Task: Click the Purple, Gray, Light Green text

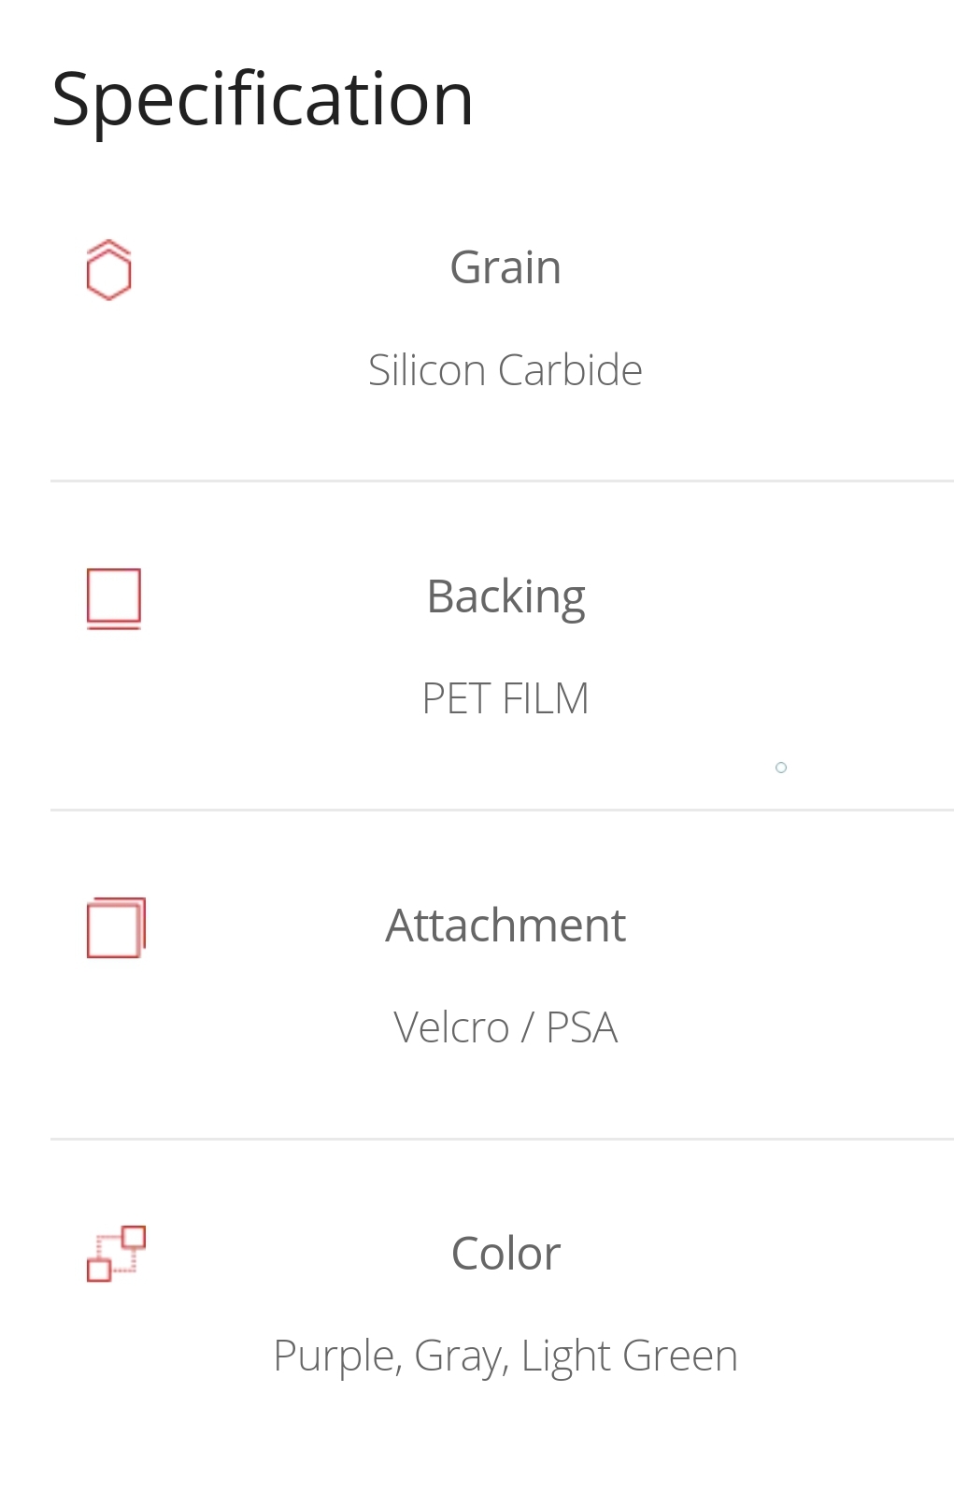Action: point(505,1357)
